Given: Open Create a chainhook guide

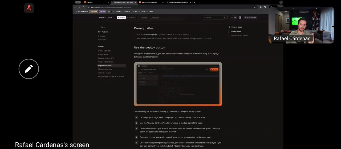Looking at the screenshot, I should (x=105, y=62).
